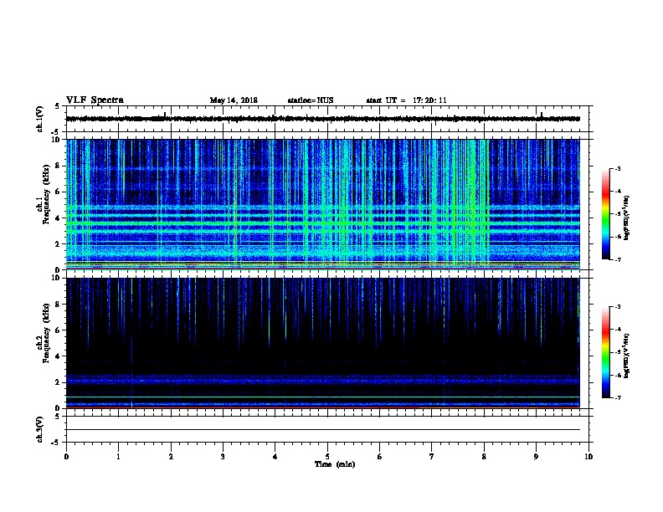Click inside the ch.2 spectrogram panel

pyautogui.click(x=323, y=343)
